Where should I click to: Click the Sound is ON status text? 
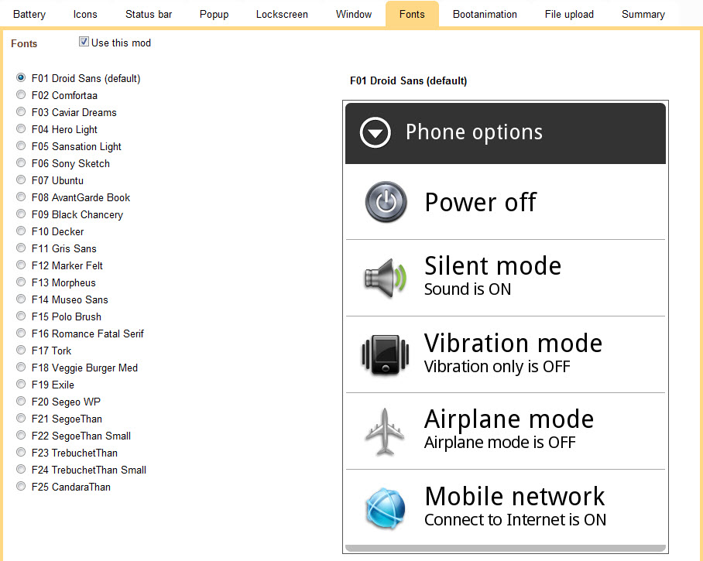[468, 289]
